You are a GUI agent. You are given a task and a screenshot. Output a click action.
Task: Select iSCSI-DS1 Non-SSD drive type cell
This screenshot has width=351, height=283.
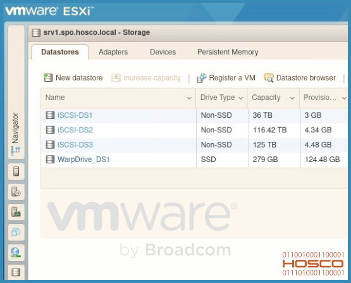222,115
